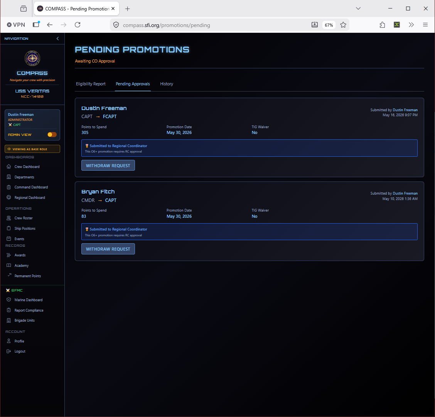435x417 pixels.
Task: Click the download page icon in address bar
Action: 315,25
